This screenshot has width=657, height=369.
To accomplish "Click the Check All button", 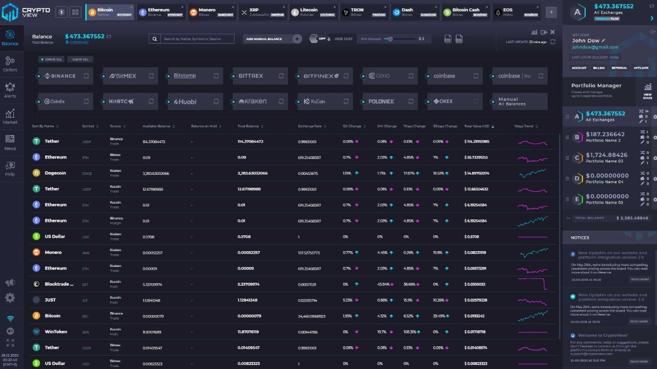I will [x=52, y=59].
